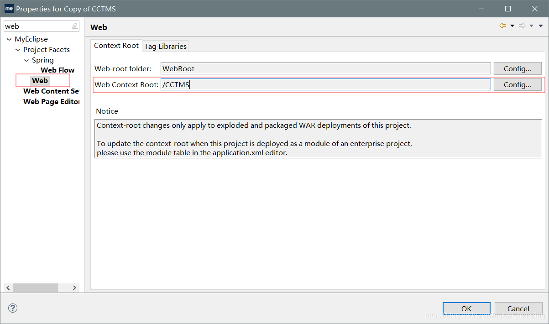Click the tree horizontal scrollbar thumb
This screenshot has height=324, width=549.
pos(36,288)
